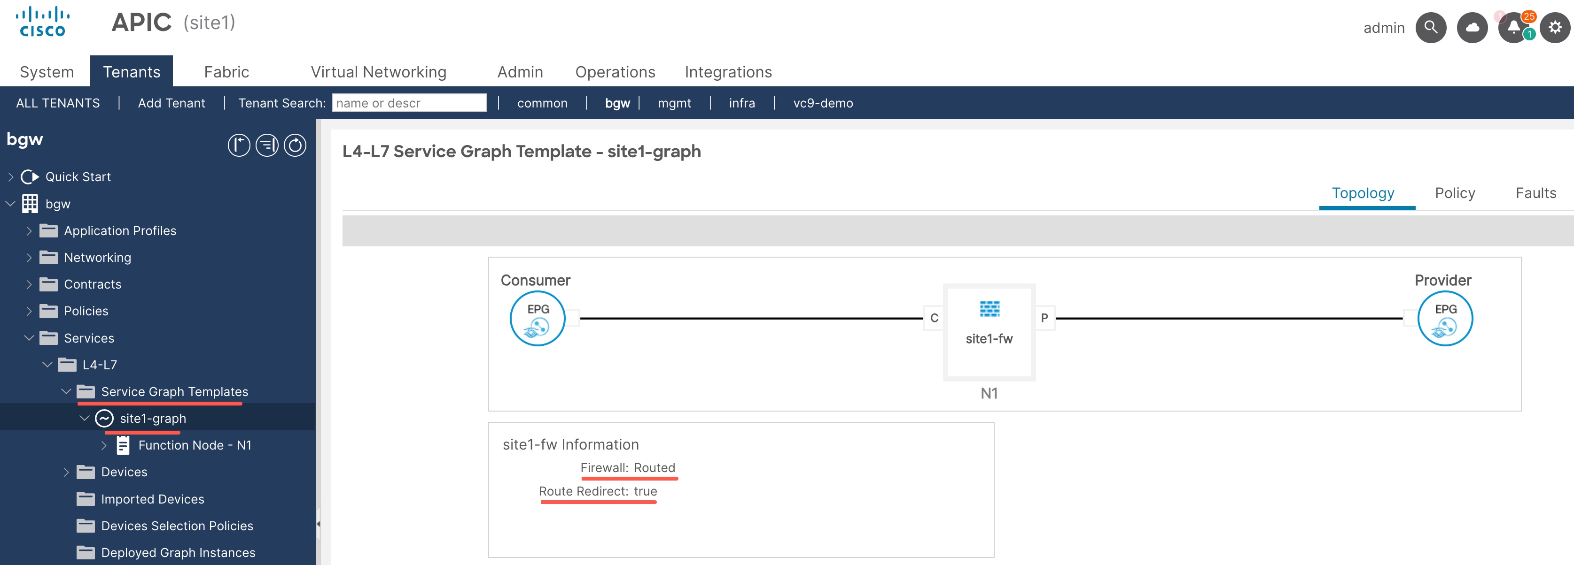Open the infra tenant
Image resolution: width=1574 pixels, height=565 pixels.
pyautogui.click(x=742, y=103)
